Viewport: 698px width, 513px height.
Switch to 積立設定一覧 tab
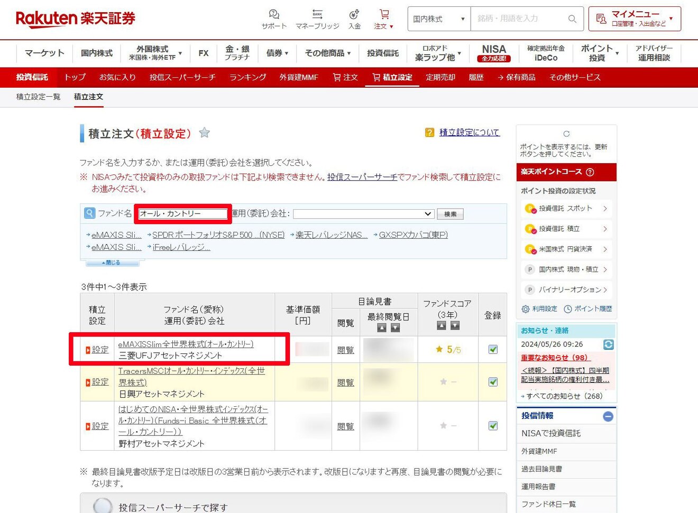38,97
